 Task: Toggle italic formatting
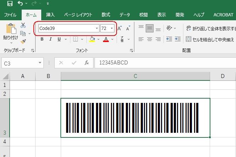pyautogui.click(x=50, y=39)
